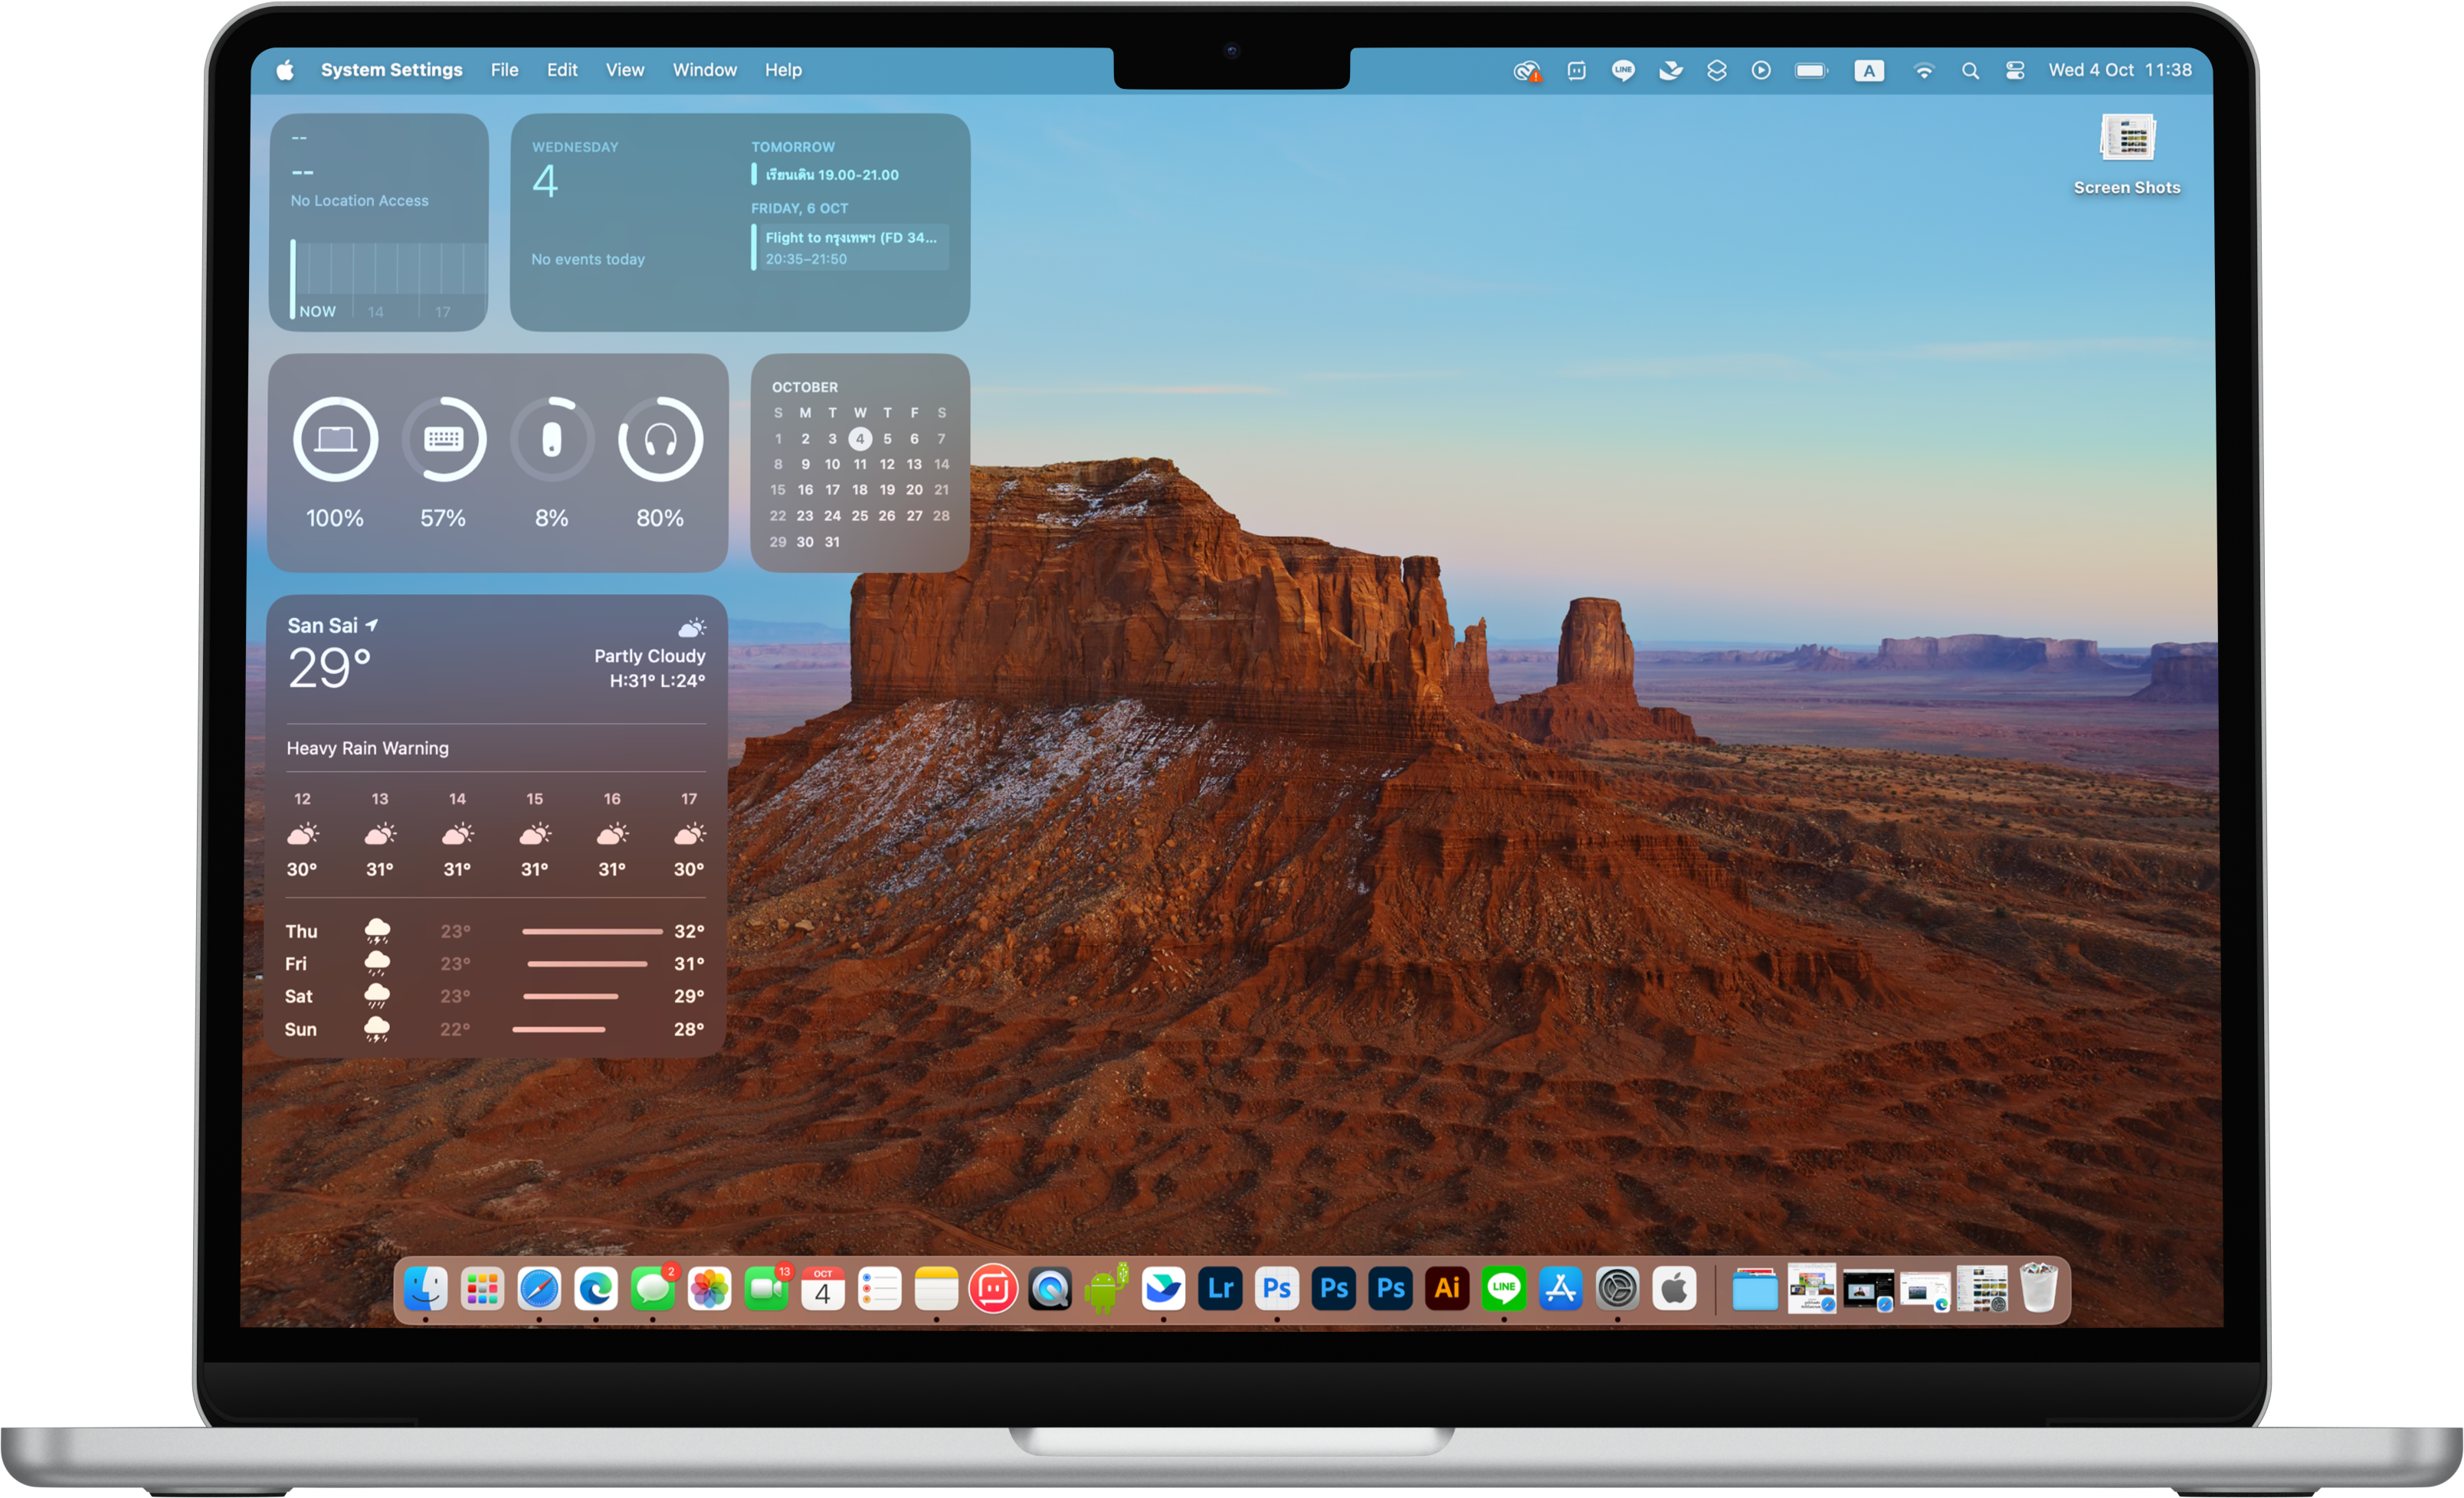The width and height of the screenshot is (2464, 1498).
Task: Click the Heavy Rain Warning alert
Action: point(368,748)
